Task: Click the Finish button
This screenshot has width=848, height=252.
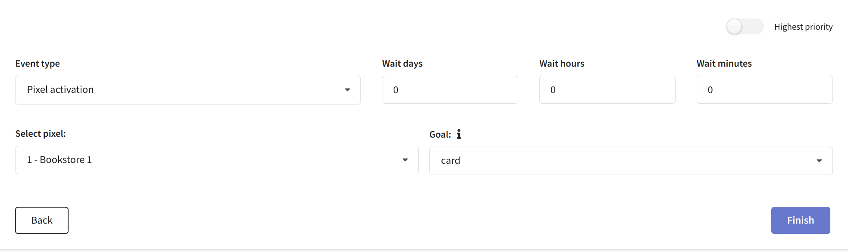Action: 801,220
